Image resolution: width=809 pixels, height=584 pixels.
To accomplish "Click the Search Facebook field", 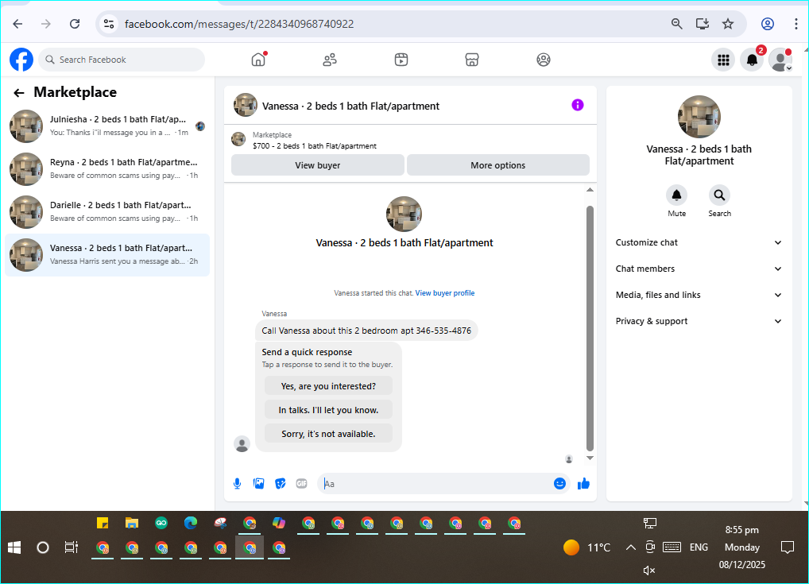I will point(122,60).
